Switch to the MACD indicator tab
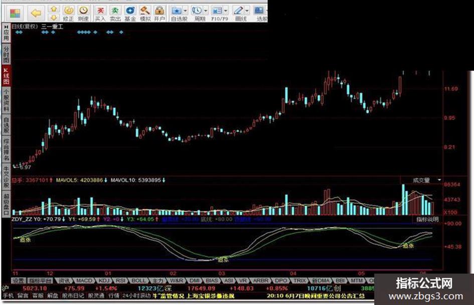This screenshot has width=474, height=305. [84, 281]
